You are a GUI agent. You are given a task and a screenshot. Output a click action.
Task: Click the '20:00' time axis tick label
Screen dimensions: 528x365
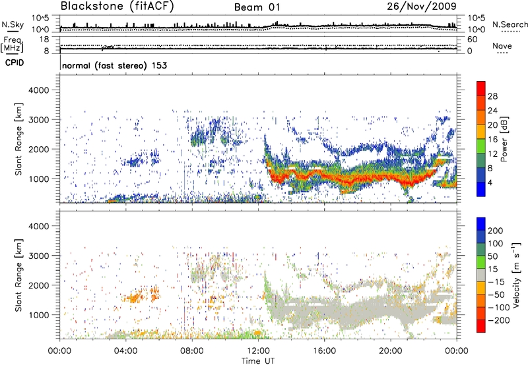click(x=391, y=351)
